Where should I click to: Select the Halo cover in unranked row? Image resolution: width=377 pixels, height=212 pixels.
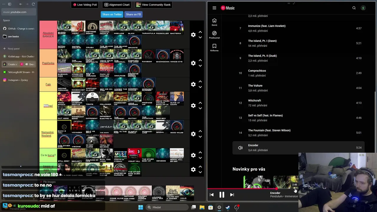[187, 193]
